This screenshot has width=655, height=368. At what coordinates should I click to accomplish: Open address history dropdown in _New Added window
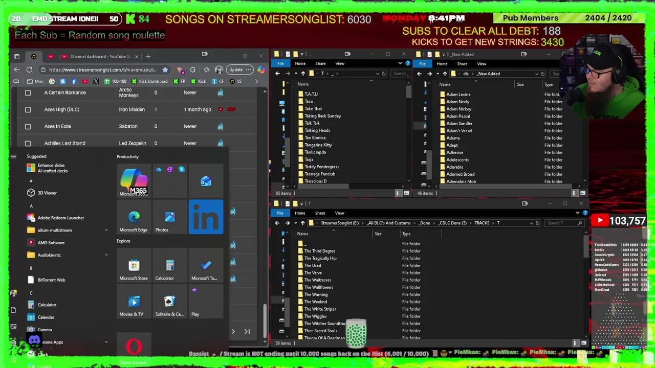(x=537, y=74)
